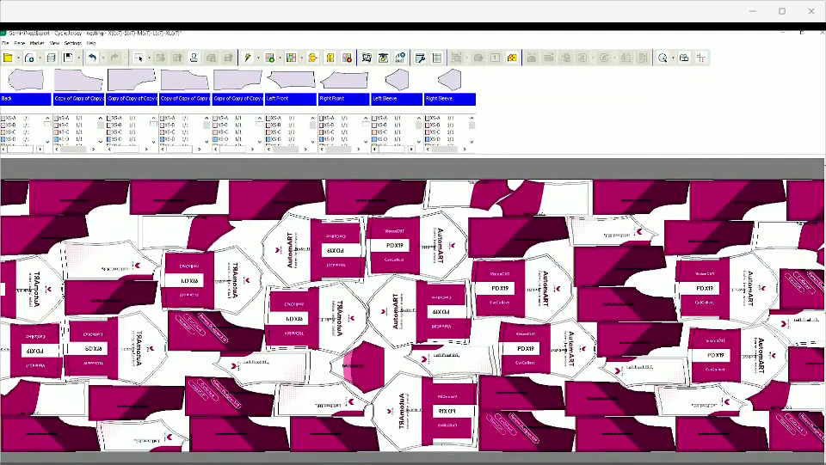Expand the open-folder dropdown arrow
The width and height of the screenshot is (826, 465).
[x=18, y=58]
